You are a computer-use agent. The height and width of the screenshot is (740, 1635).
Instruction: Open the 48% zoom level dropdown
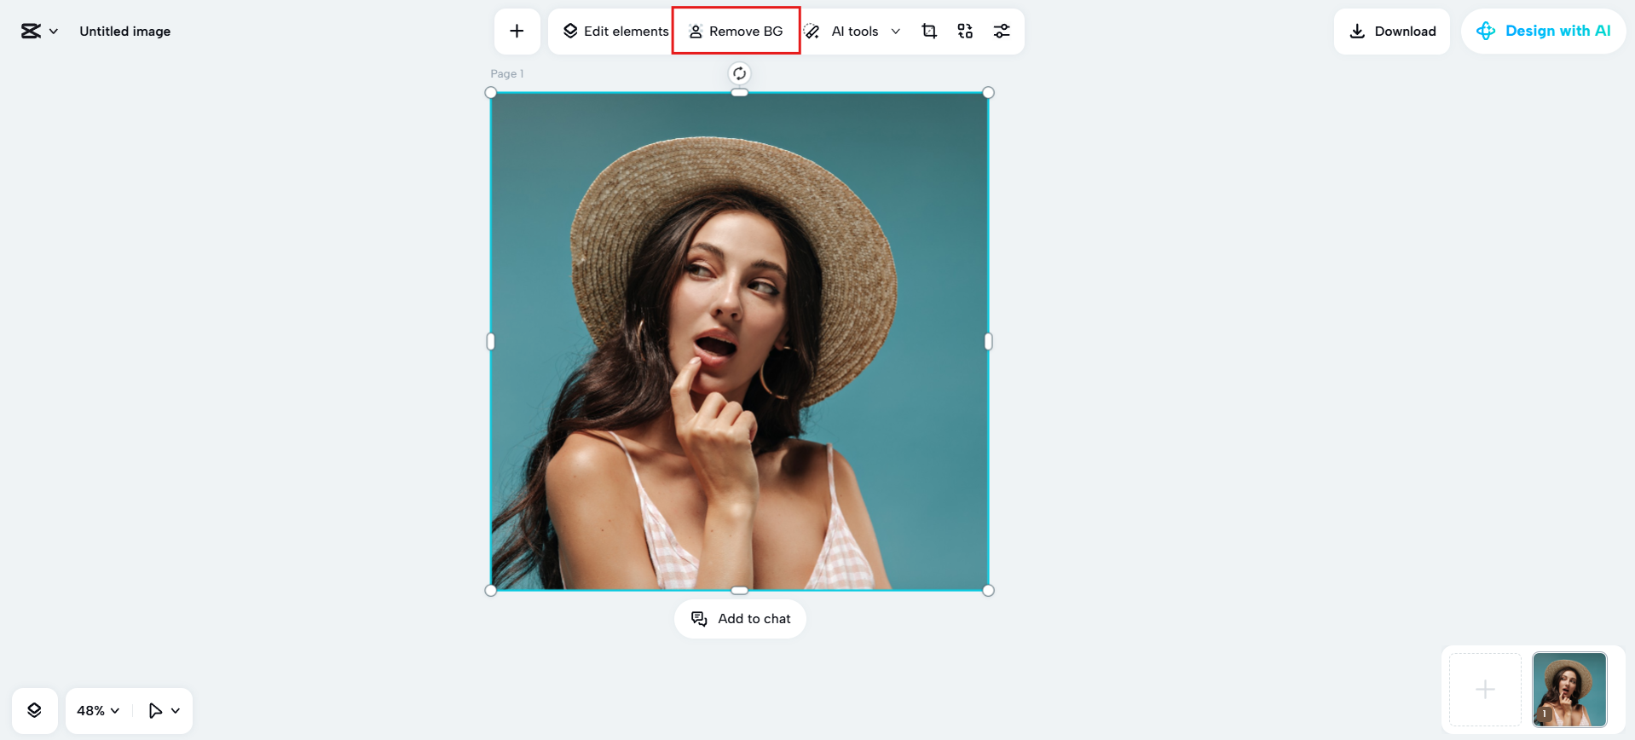tap(98, 710)
